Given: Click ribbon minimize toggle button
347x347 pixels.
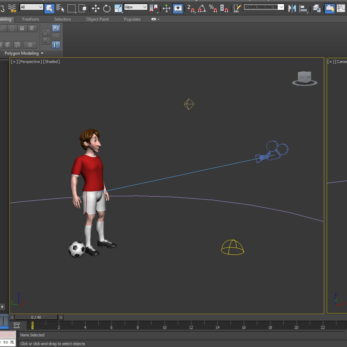Looking at the screenshot, I should 154,19.
